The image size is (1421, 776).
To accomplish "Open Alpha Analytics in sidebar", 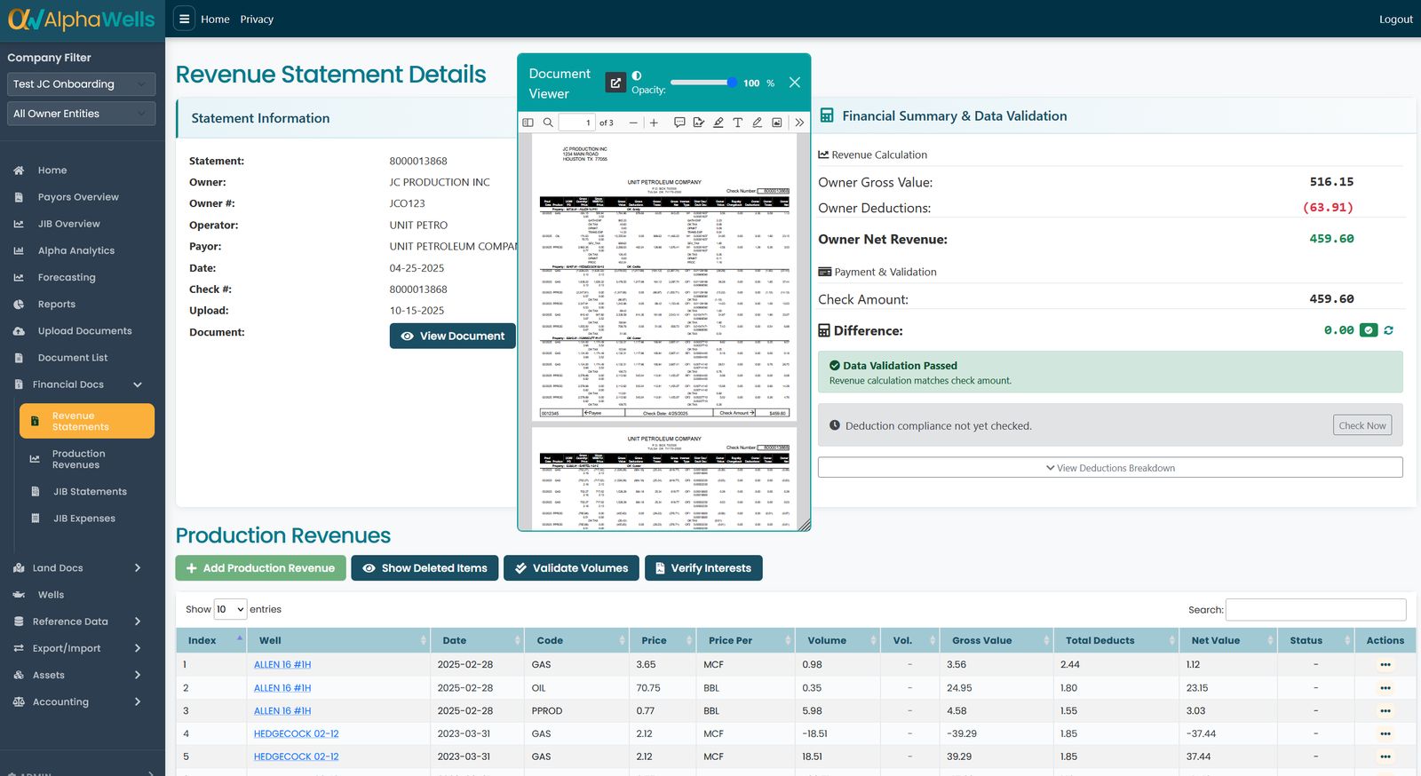I will [x=76, y=250].
